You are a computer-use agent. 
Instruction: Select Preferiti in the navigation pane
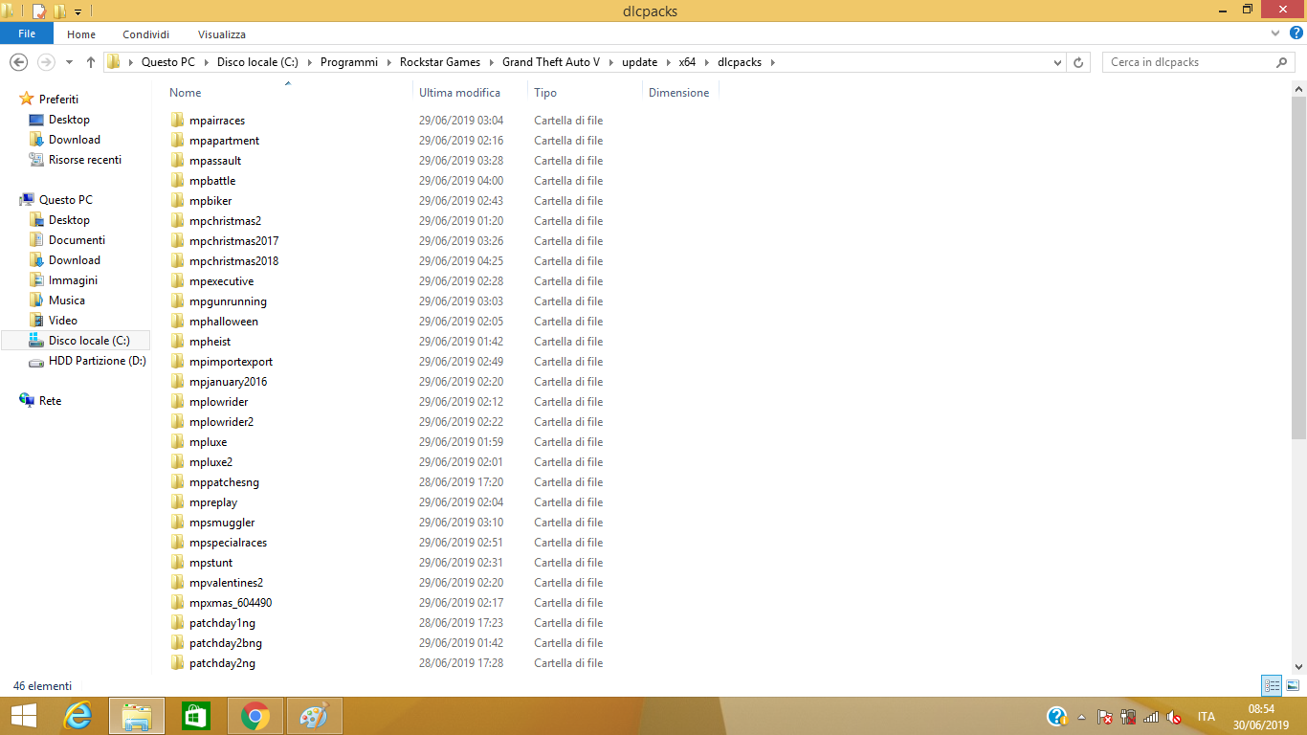tap(58, 100)
